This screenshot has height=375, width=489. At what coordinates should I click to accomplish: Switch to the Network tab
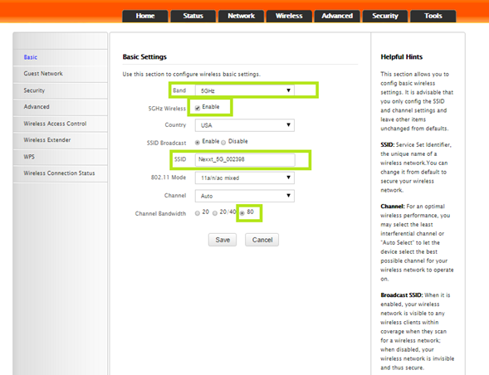[241, 16]
